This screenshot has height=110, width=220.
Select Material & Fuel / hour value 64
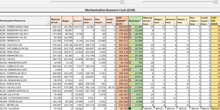point(148,70)
